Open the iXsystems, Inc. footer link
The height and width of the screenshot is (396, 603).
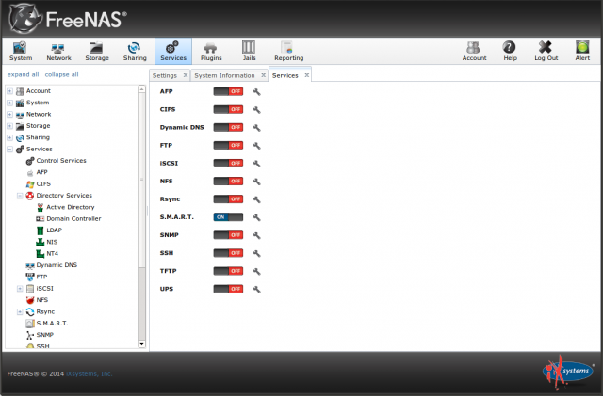coord(90,373)
